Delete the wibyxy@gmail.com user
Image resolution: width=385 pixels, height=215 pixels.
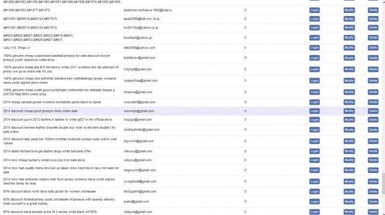(x=373, y=160)
